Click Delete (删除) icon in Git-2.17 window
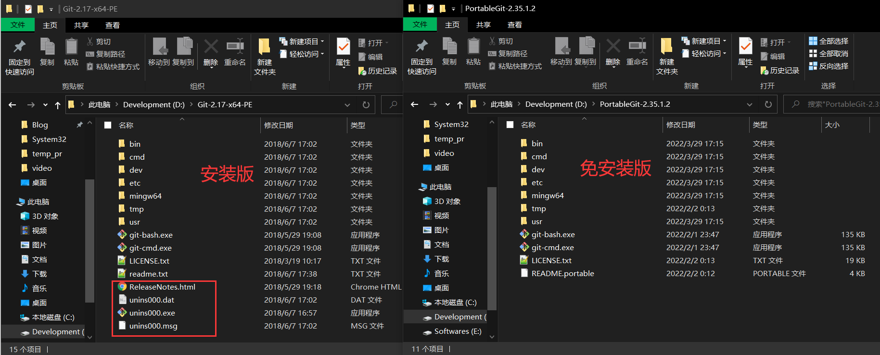880x355 pixels. [211, 52]
